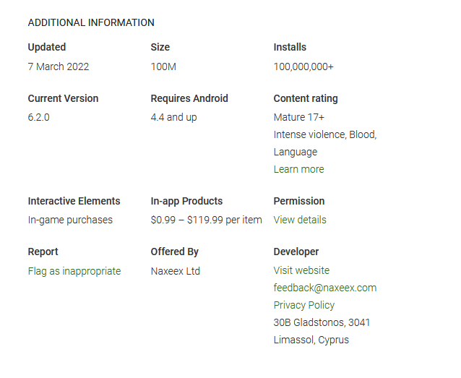The width and height of the screenshot is (461, 378).
Task: Select the 7 March 2022 updated date
Action: (x=59, y=66)
